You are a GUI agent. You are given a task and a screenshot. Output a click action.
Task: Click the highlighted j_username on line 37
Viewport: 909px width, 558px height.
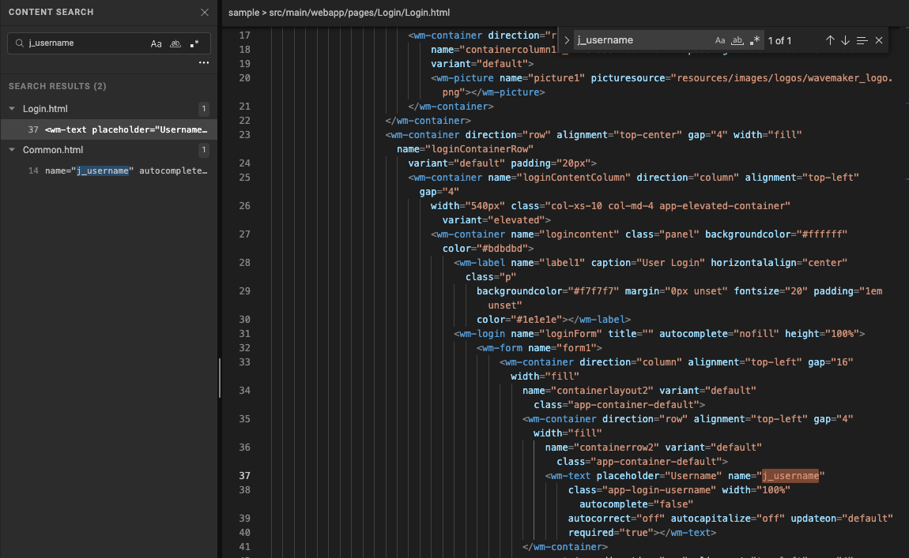click(x=790, y=476)
